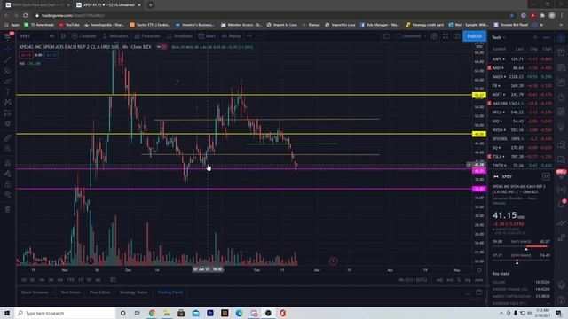
Task: Open the Indicators dialog
Action: [x=115, y=36]
